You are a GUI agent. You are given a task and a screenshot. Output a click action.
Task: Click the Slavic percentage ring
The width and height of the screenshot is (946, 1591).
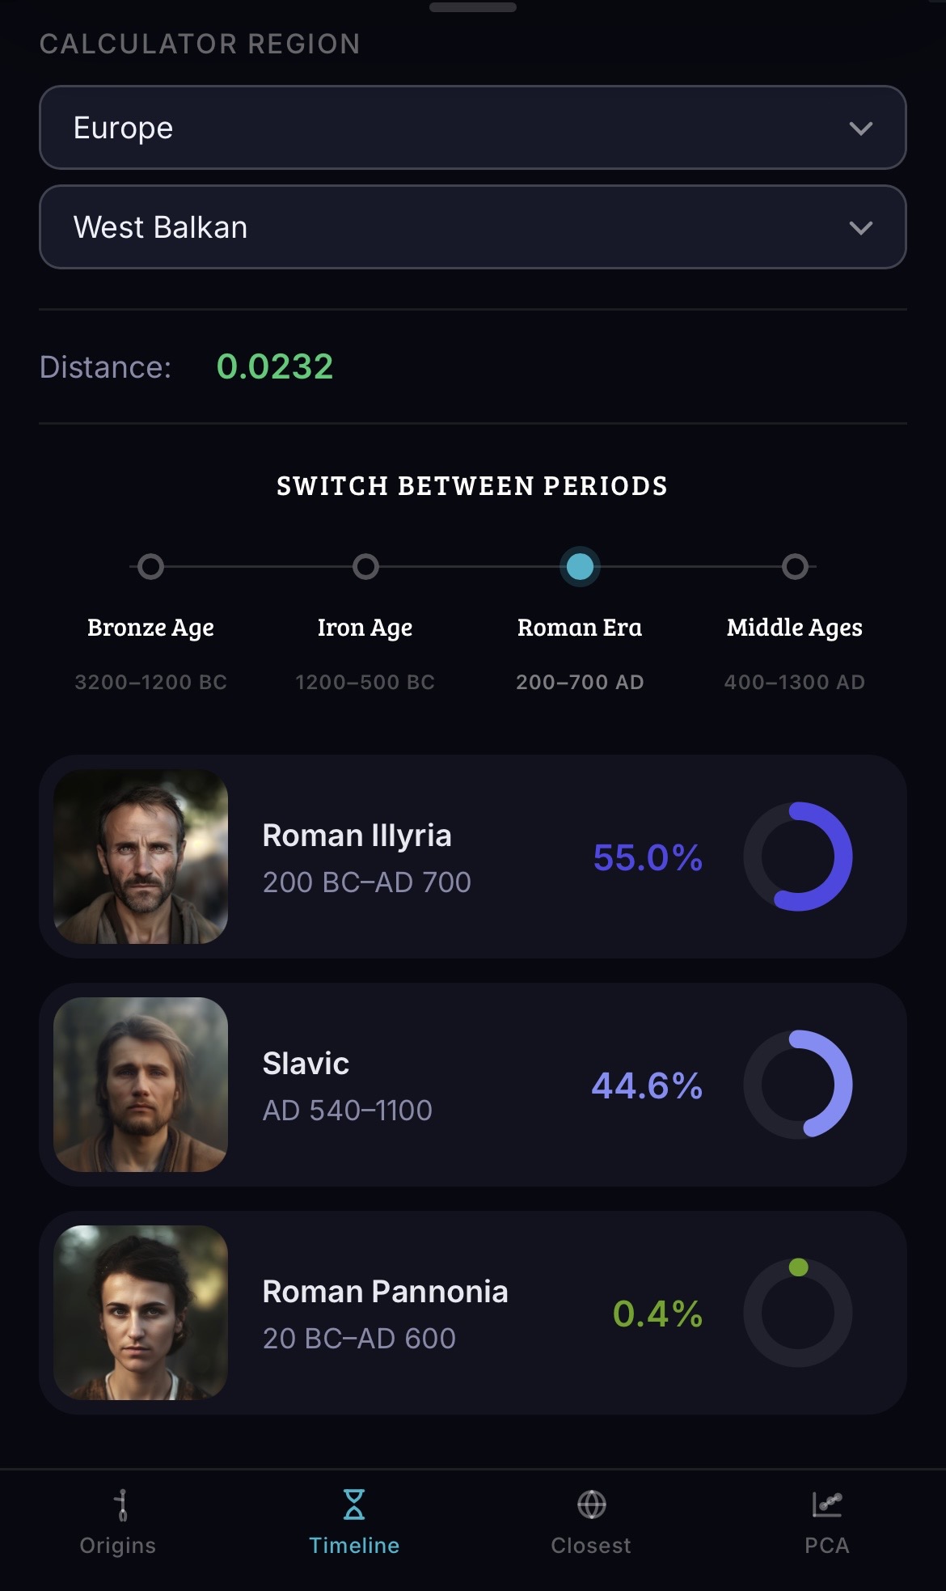point(798,1085)
